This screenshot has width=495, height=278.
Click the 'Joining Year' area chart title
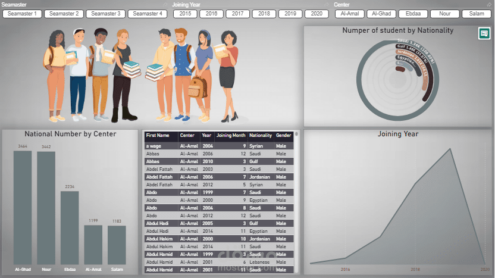pos(398,134)
